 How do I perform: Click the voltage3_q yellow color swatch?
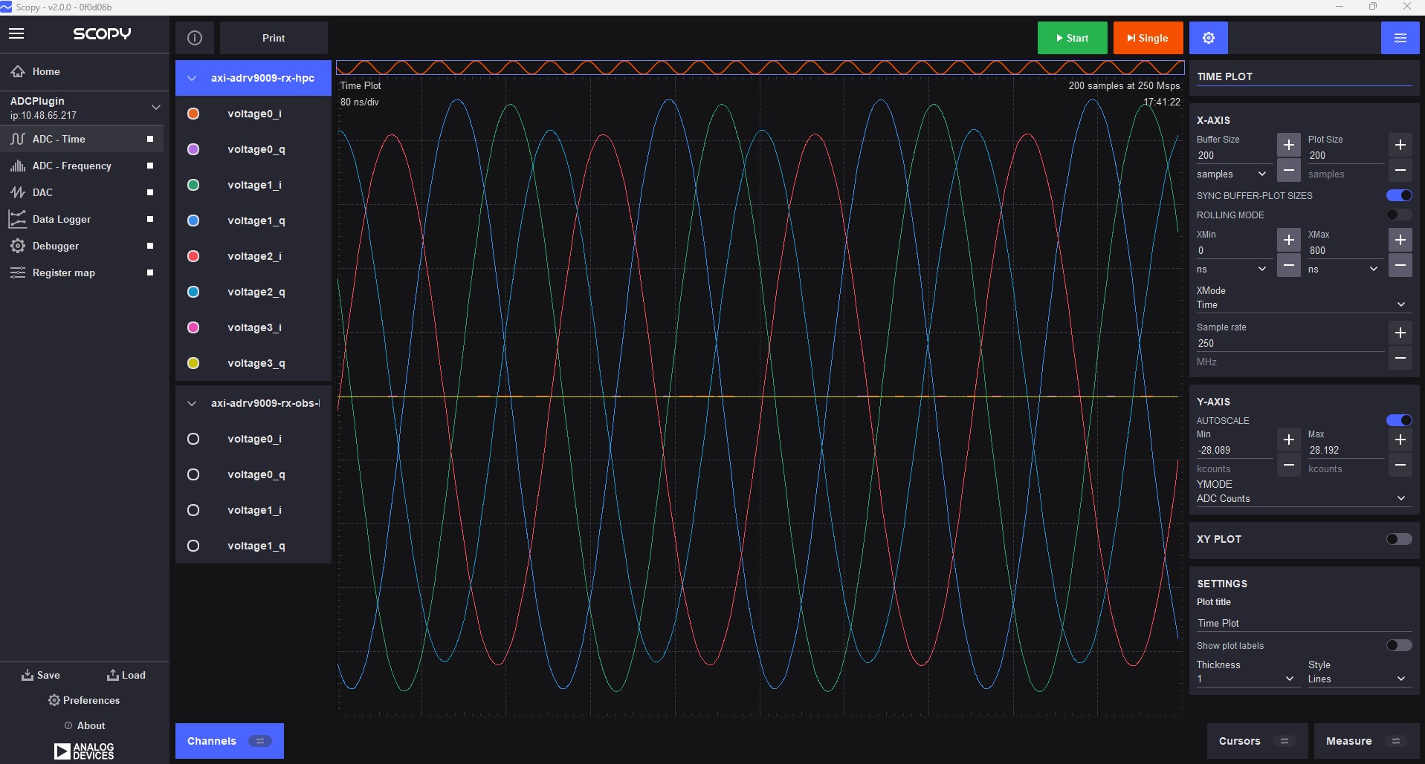[x=193, y=363]
